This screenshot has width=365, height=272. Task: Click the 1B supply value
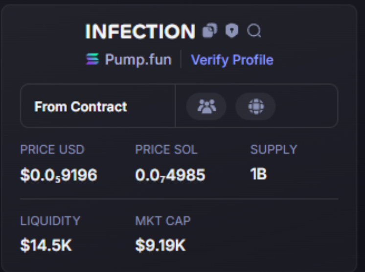pos(258,174)
